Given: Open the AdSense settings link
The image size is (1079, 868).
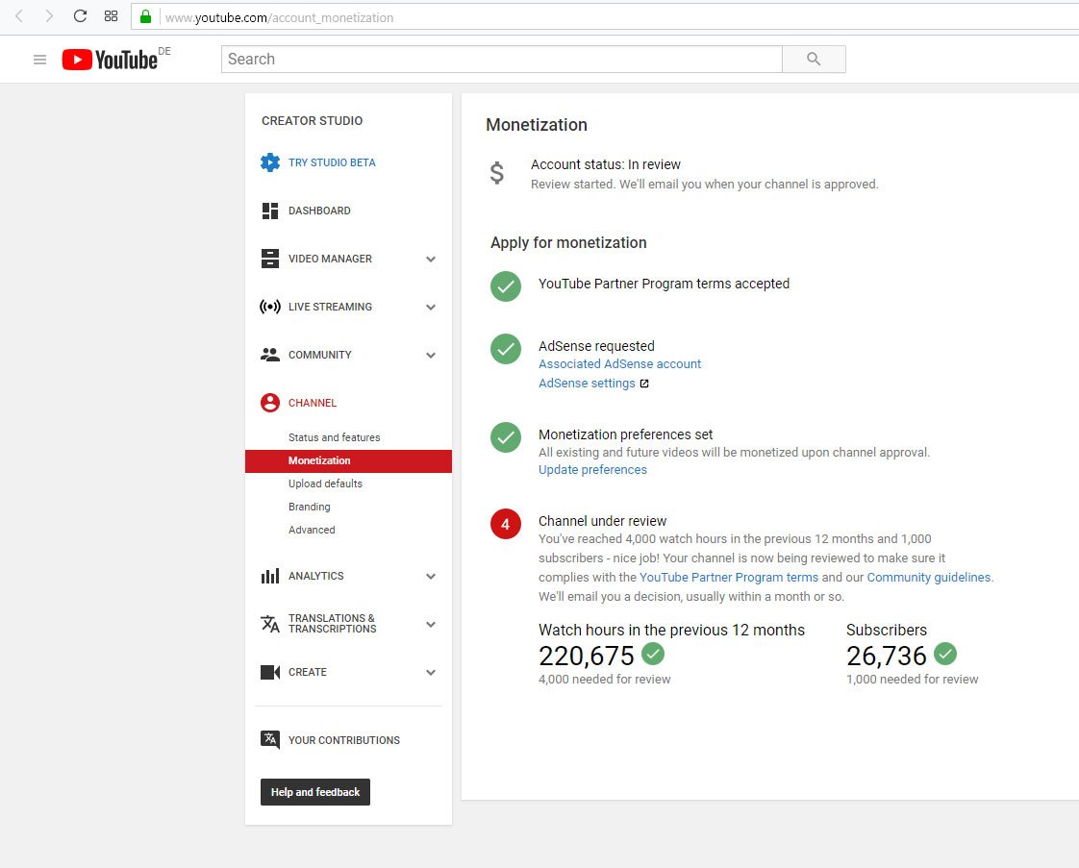Looking at the screenshot, I should coord(587,384).
